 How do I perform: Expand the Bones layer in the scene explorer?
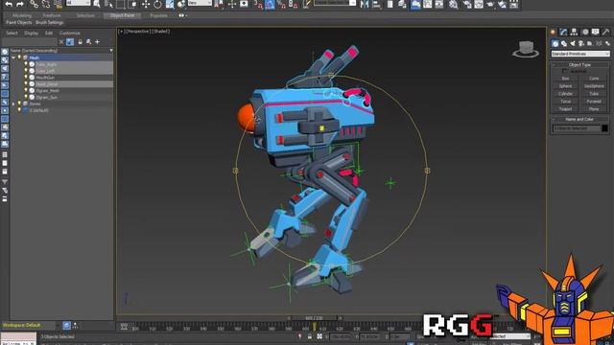13,103
